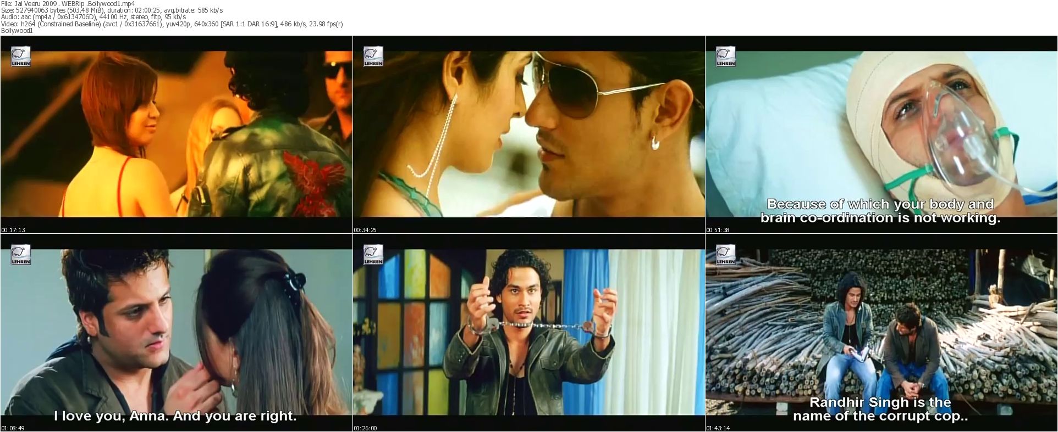Open the thumbnail at 00:17:13
The height and width of the screenshot is (432, 1058).
point(176,134)
